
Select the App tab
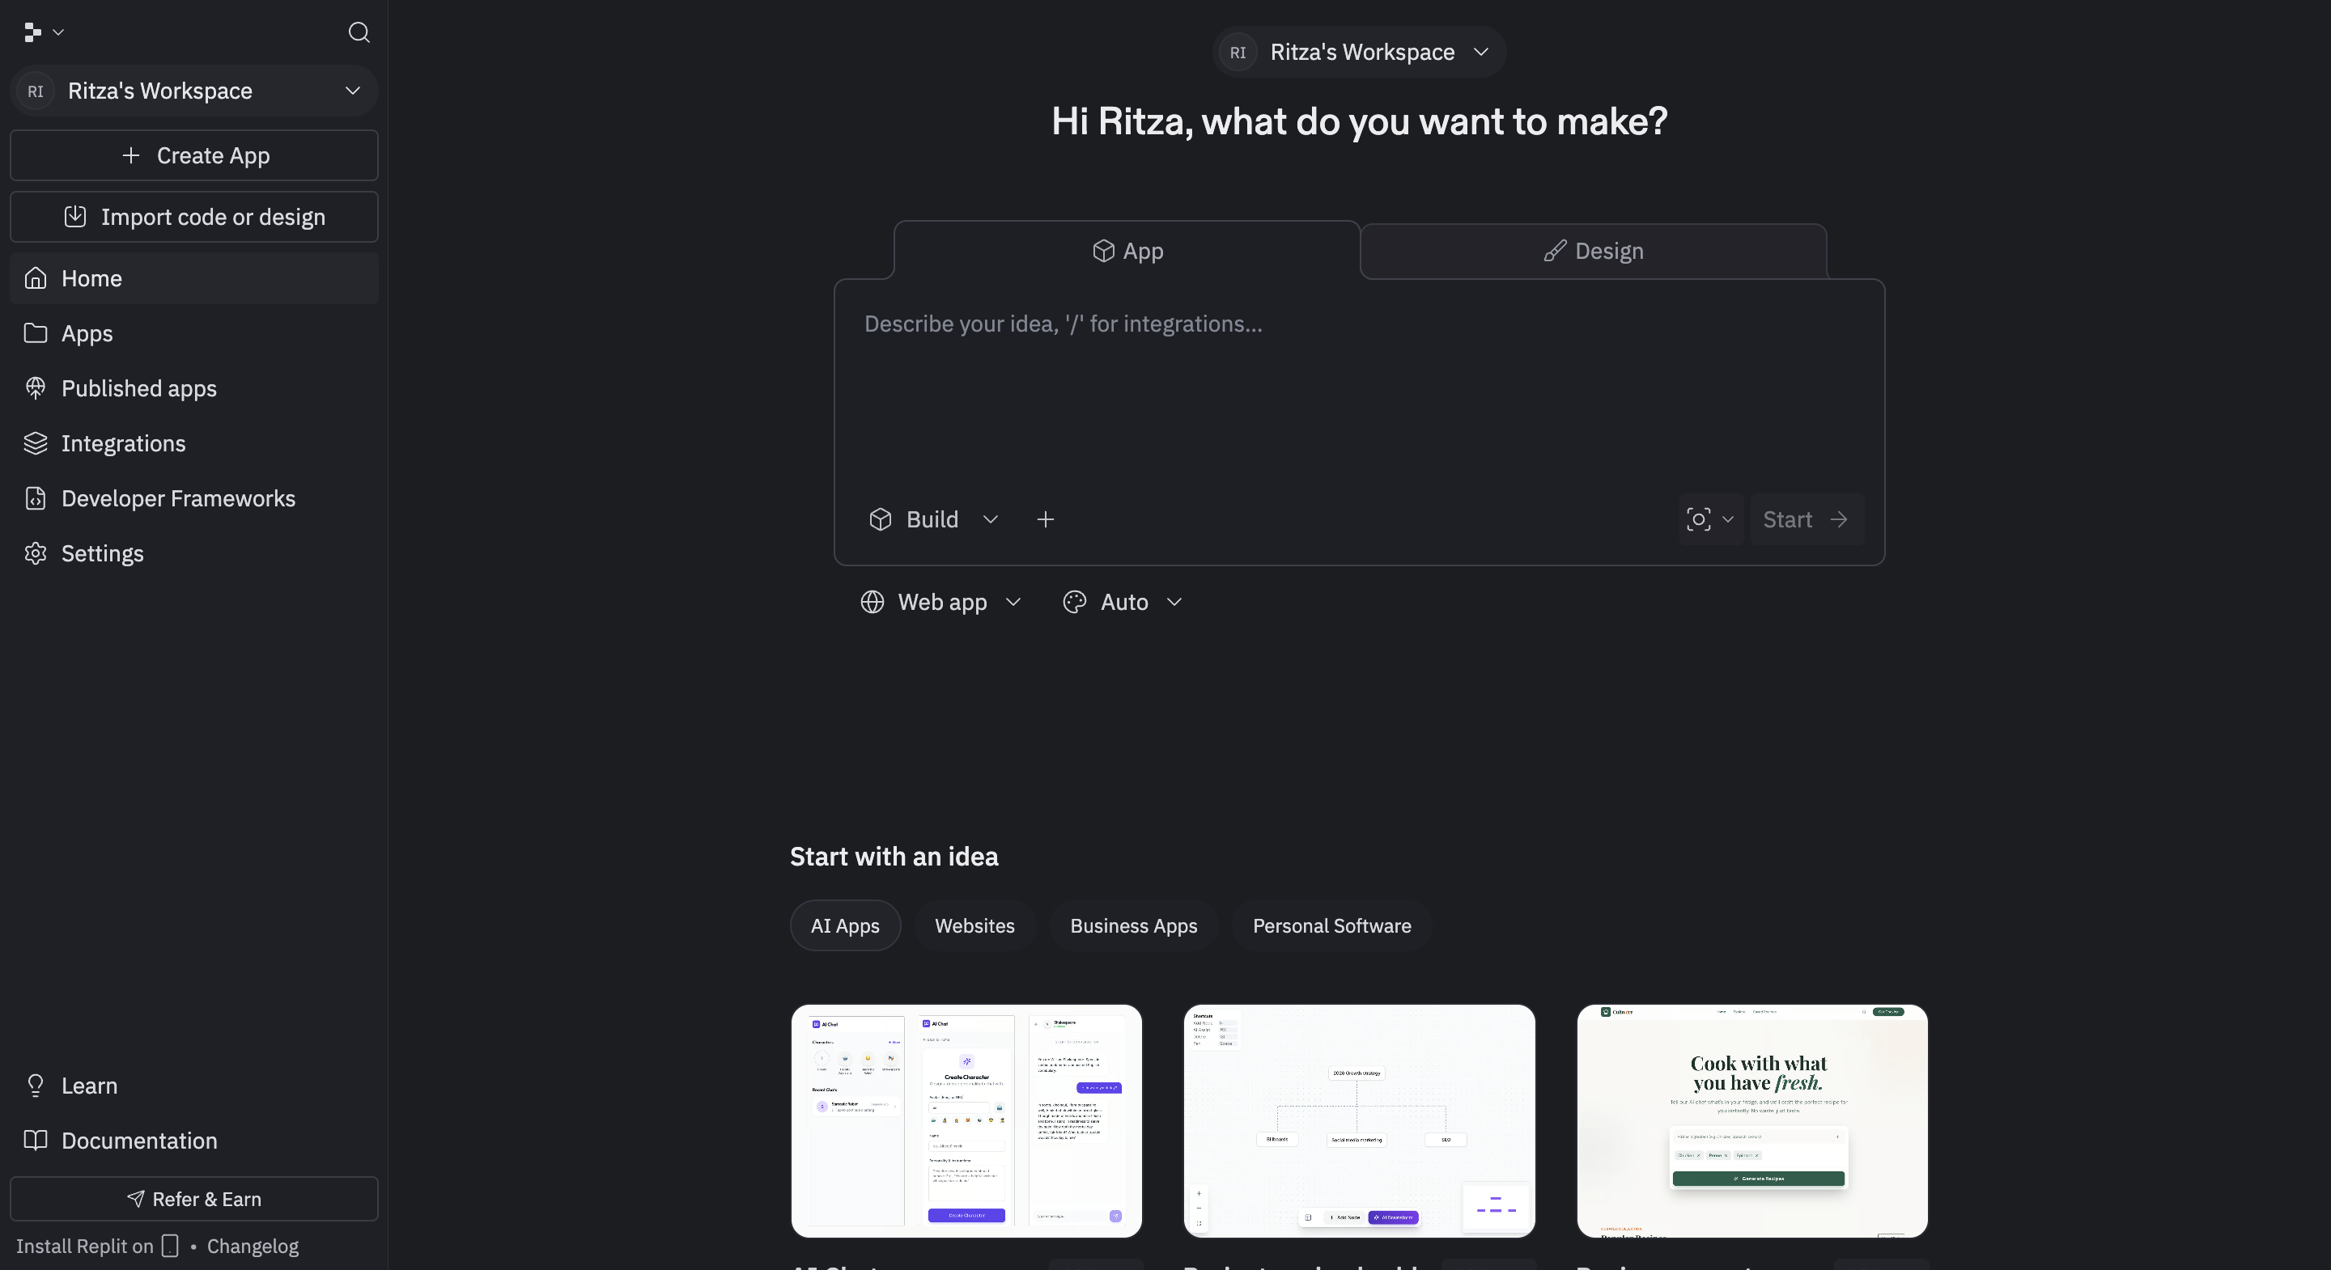click(1127, 252)
